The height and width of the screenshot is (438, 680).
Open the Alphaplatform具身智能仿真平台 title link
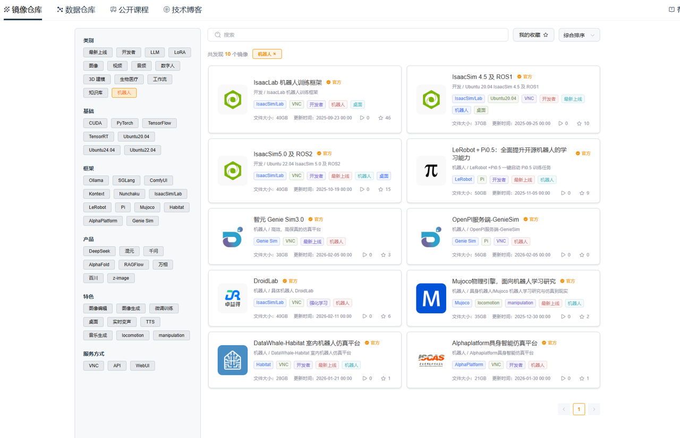pos(495,343)
